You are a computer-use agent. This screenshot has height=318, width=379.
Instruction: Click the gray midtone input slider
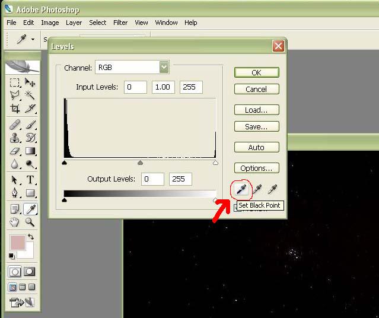(x=140, y=163)
